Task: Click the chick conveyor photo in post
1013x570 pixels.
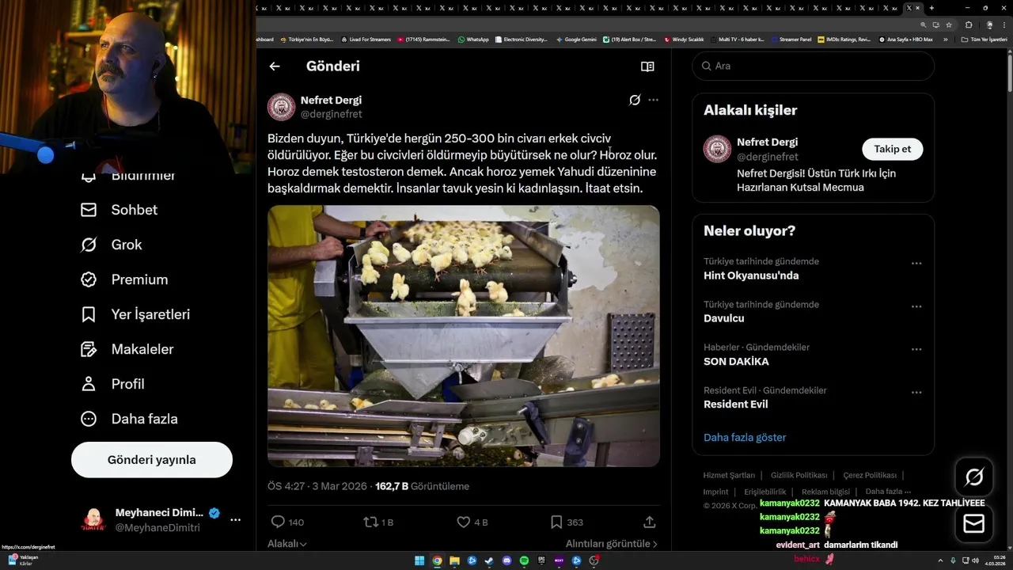Action: [x=464, y=336]
